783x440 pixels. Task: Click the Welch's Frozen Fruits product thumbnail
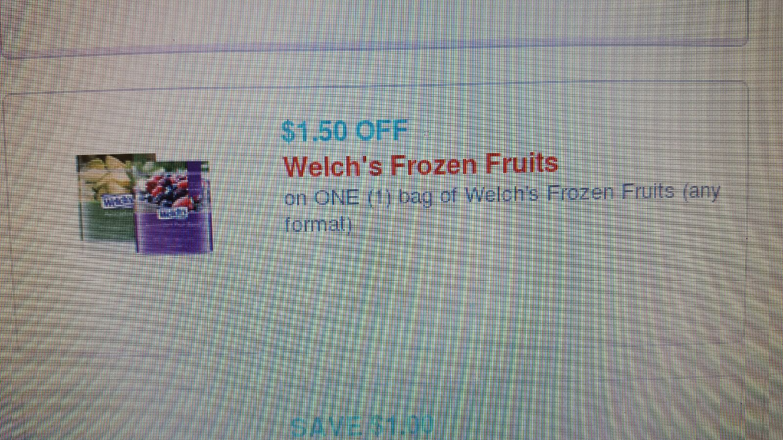(x=145, y=203)
